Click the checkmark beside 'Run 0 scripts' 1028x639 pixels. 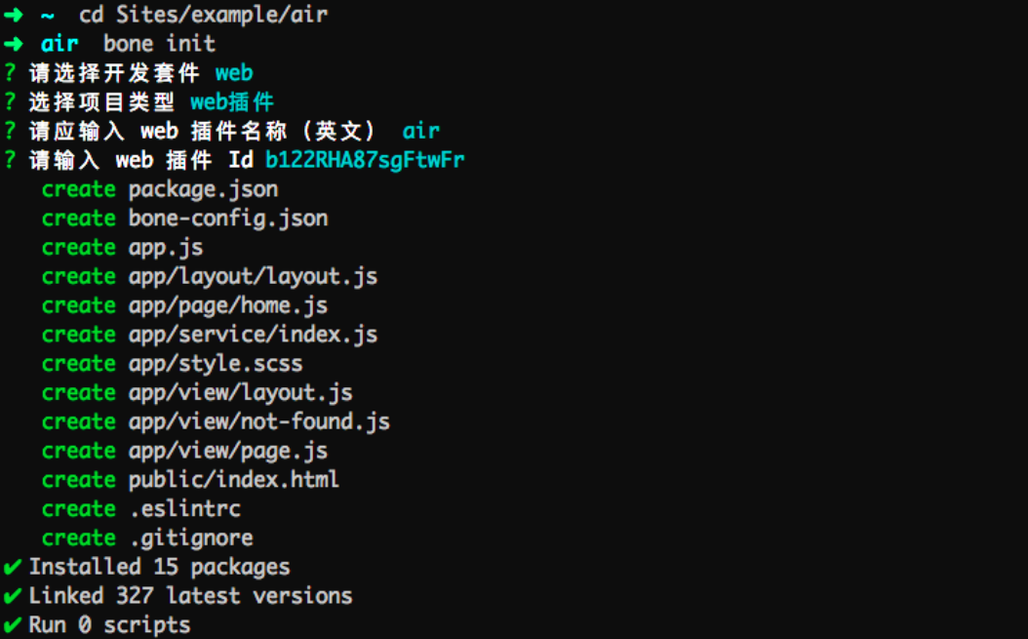click(13, 624)
